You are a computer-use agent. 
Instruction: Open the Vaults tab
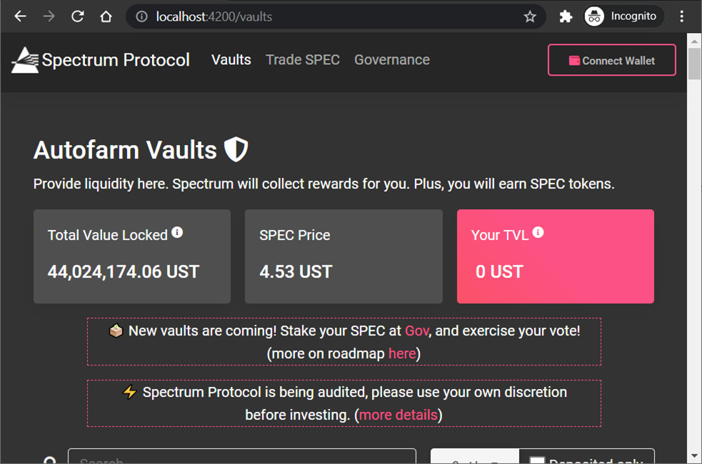231,60
